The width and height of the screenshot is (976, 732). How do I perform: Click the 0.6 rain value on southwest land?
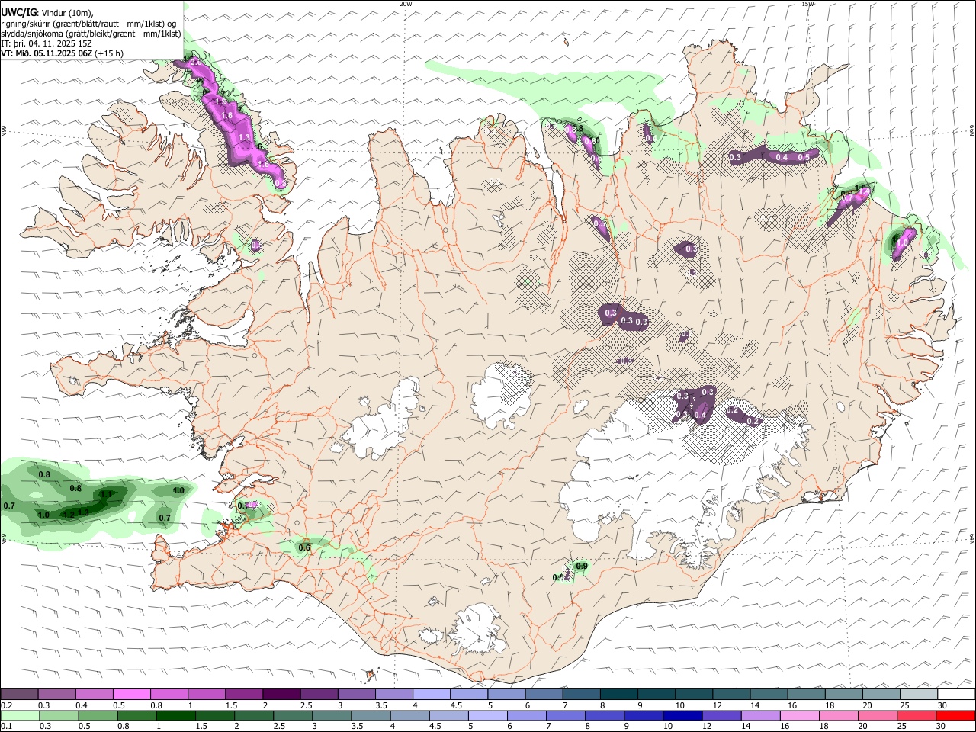304,547
